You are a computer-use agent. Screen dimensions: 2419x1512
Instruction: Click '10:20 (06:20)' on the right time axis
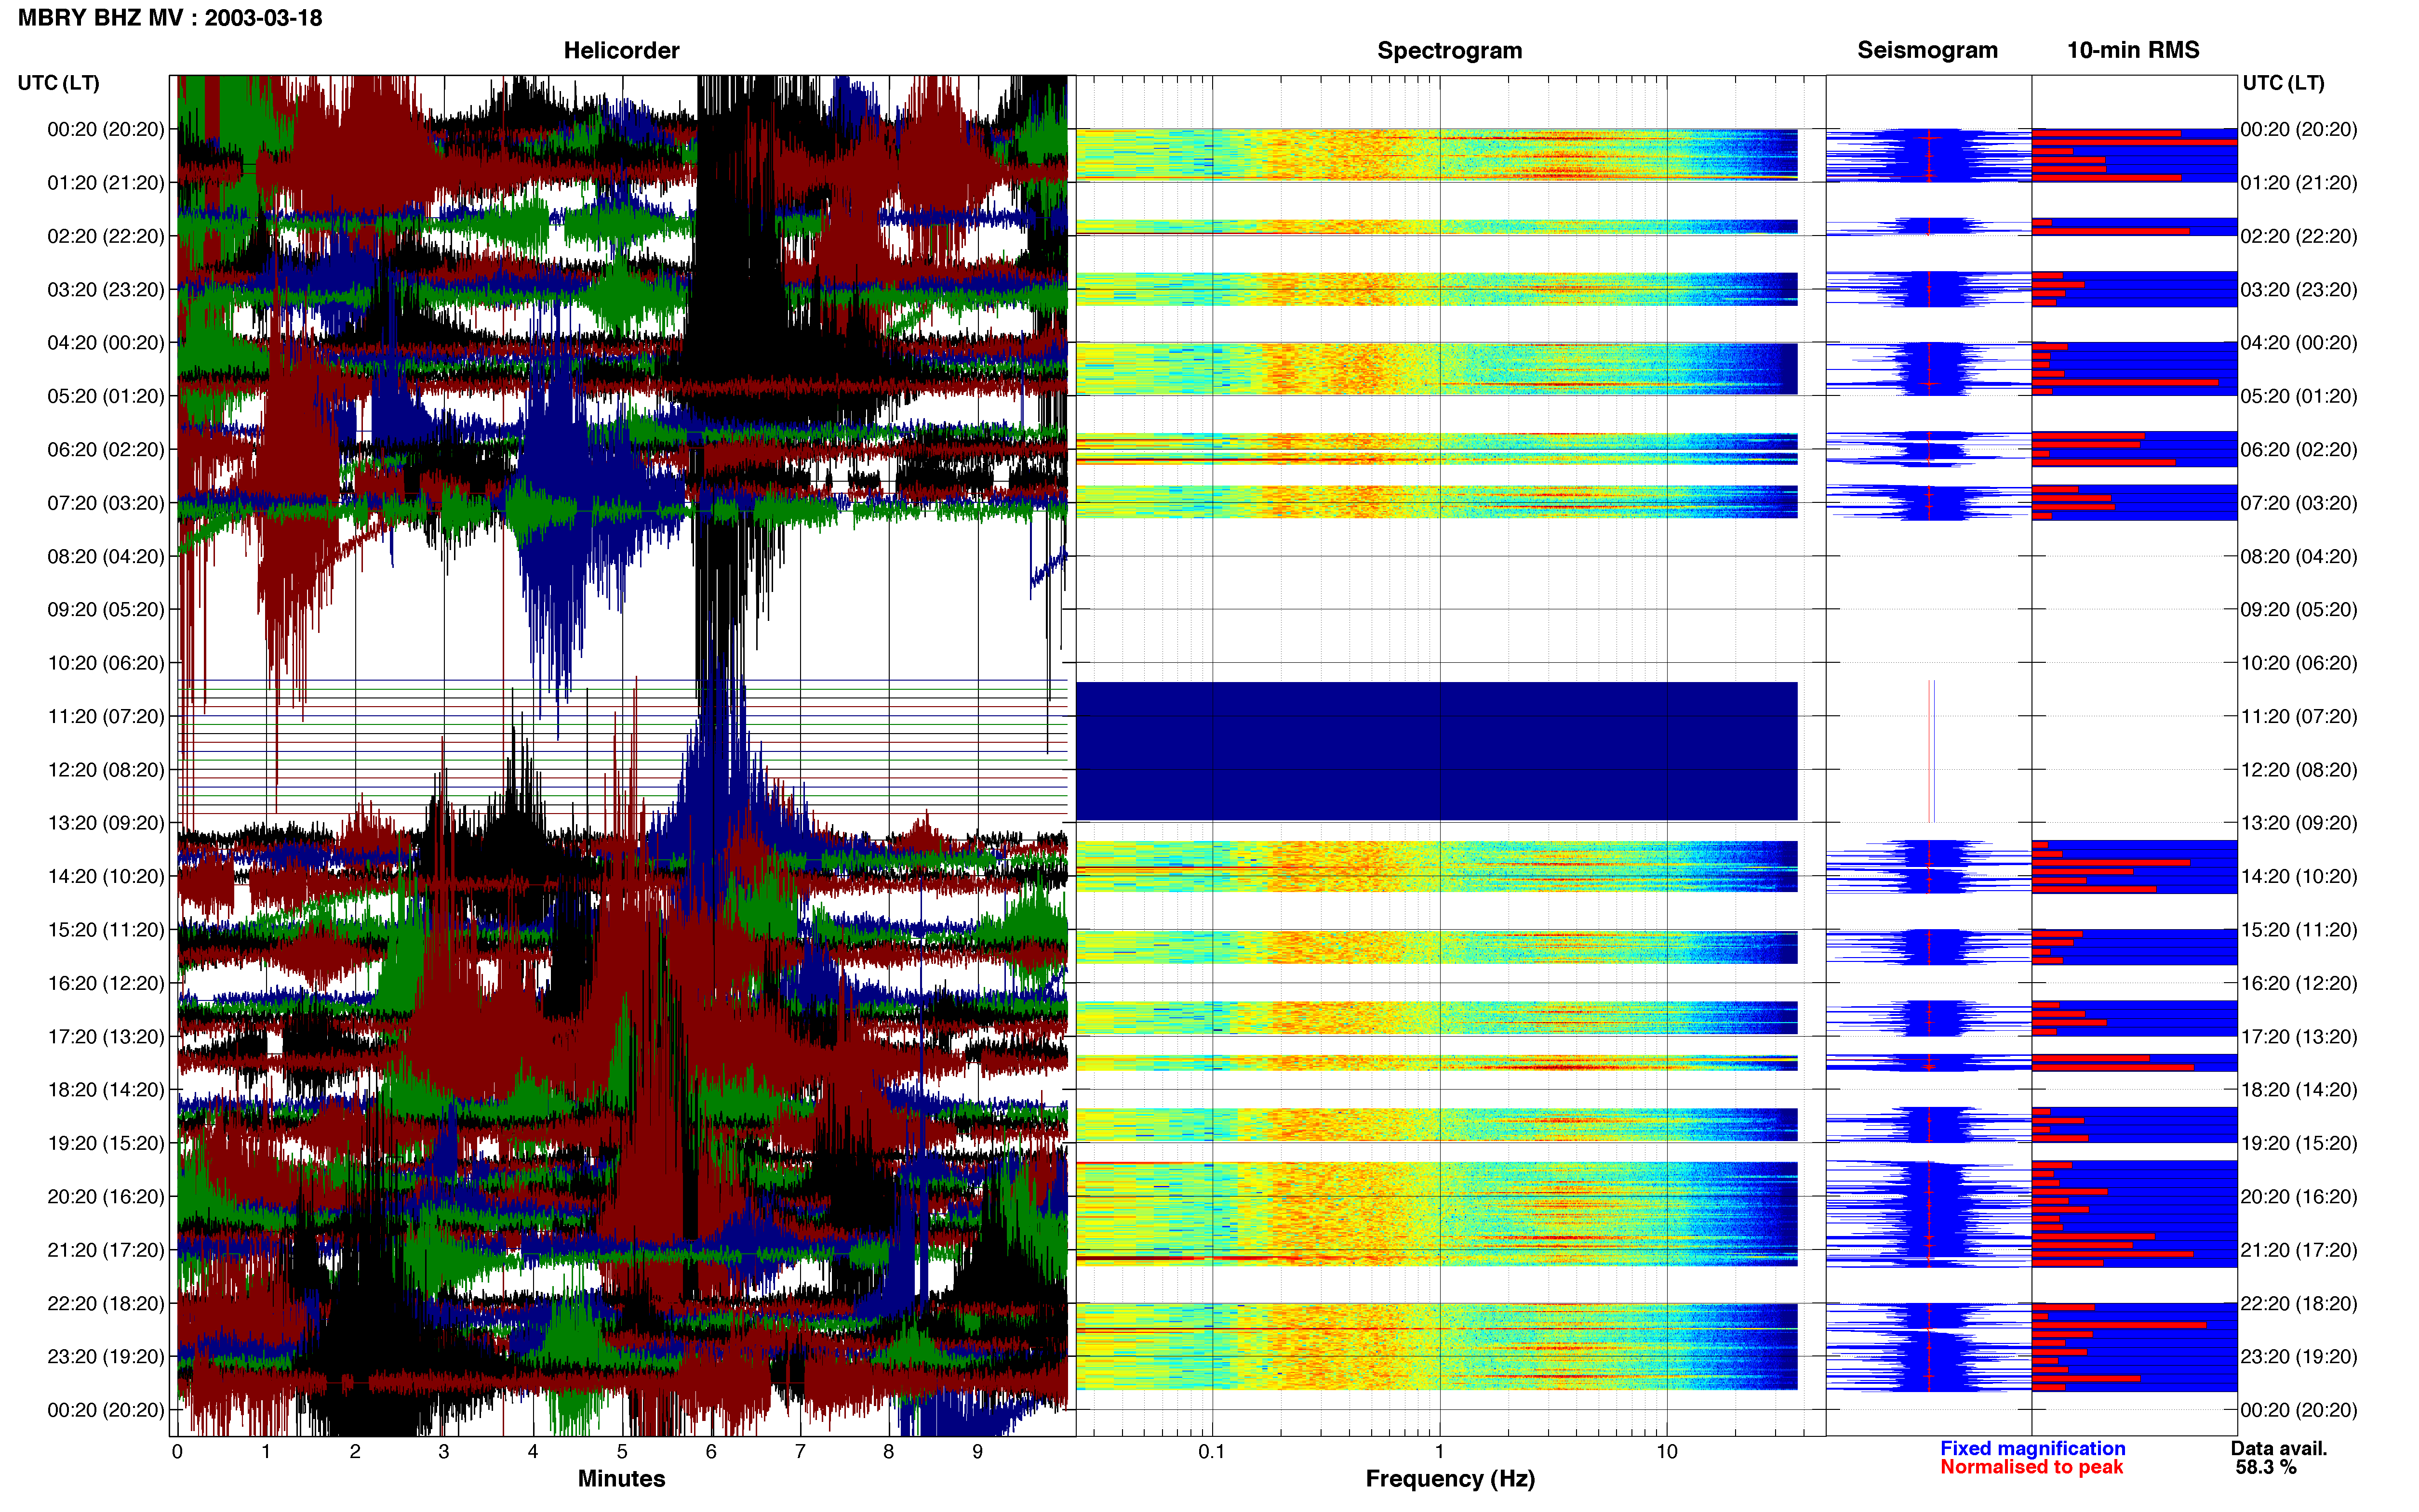2299,663
